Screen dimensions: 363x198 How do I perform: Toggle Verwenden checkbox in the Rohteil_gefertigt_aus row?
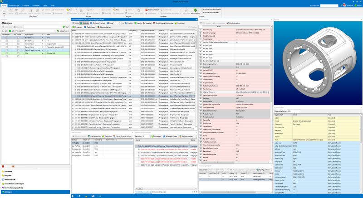pyautogui.click(x=6, y=50)
